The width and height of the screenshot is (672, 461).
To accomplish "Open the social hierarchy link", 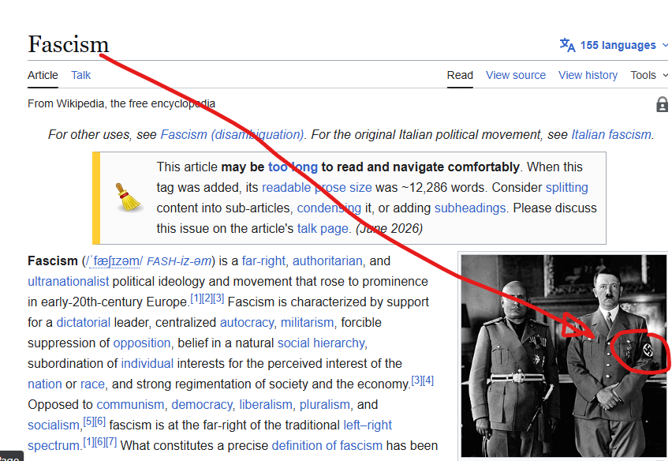I will [322, 343].
